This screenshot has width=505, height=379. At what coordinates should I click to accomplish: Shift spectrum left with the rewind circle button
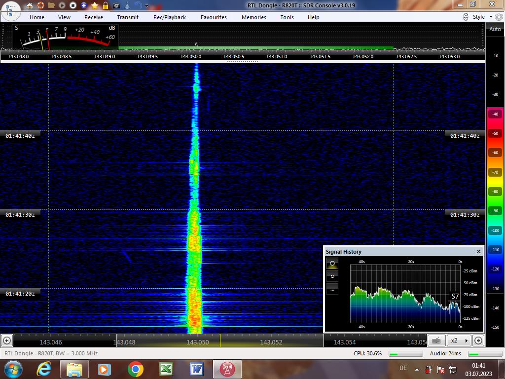coord(7,341)
